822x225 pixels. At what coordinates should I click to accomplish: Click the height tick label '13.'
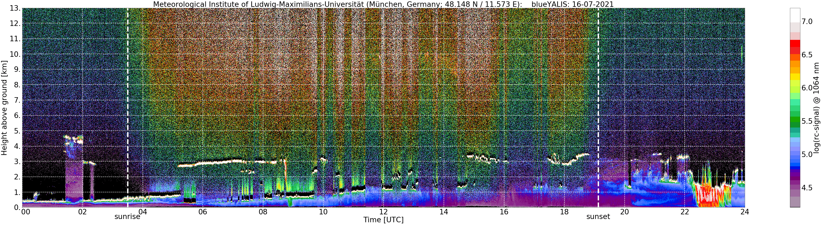coord(15,8)
